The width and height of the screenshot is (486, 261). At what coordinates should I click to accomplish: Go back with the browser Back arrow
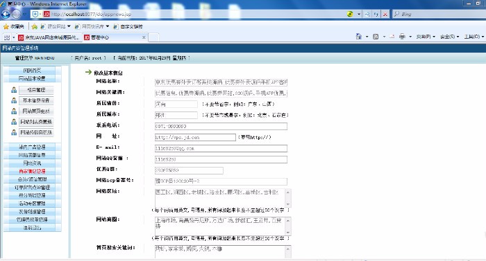click(6, 15)
